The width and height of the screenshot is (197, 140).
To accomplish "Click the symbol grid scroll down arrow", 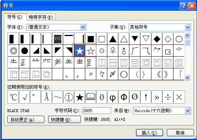I will click(187, 78).
